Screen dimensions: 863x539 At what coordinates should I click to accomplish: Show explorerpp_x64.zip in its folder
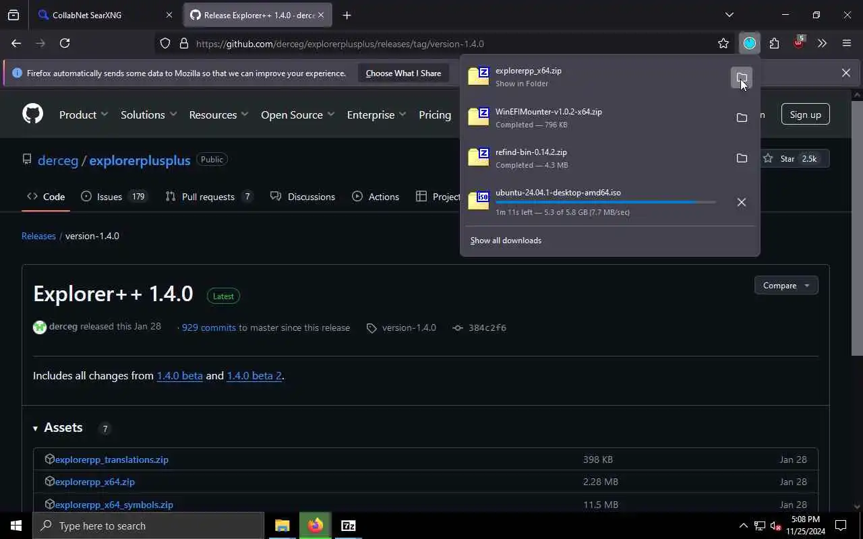coord(742,77)
